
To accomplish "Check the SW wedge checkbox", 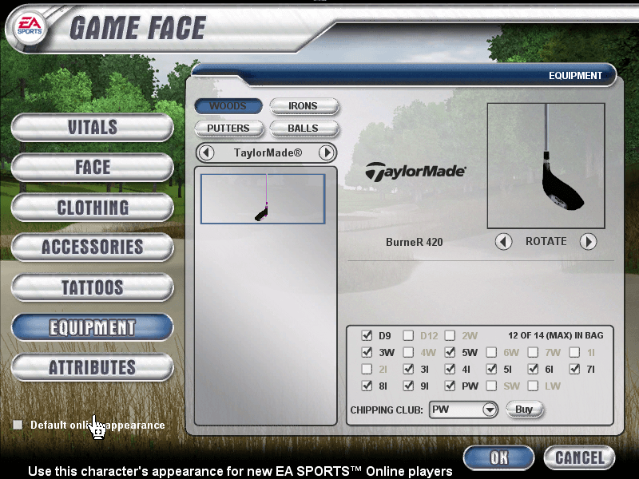I will [x=491, y=386].
